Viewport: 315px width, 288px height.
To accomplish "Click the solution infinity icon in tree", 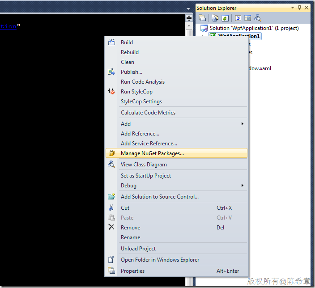I will [204, 28].
